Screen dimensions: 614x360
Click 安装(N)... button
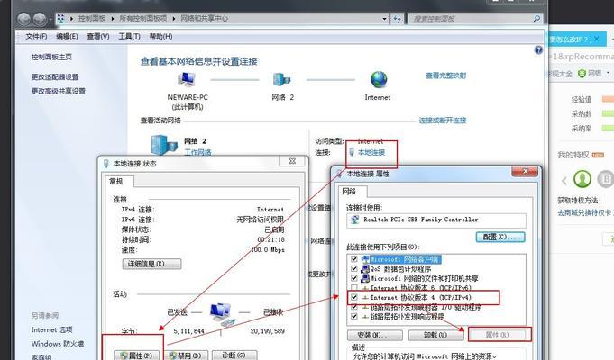click(x=375, y=335)
